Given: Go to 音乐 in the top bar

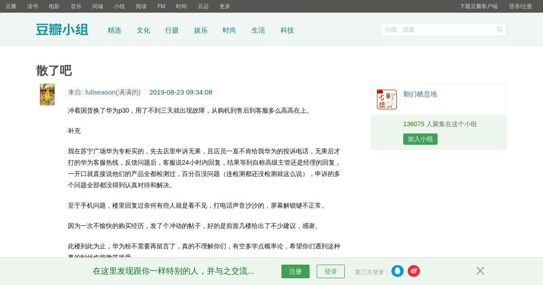Looking at the screenshot, I should (x=76, y=6).
